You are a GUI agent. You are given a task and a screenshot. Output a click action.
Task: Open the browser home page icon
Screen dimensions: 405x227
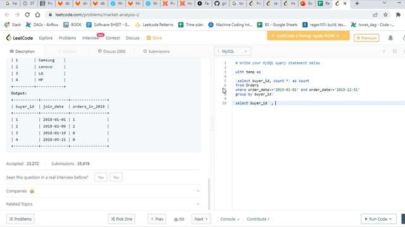click(x=37, y=15)
